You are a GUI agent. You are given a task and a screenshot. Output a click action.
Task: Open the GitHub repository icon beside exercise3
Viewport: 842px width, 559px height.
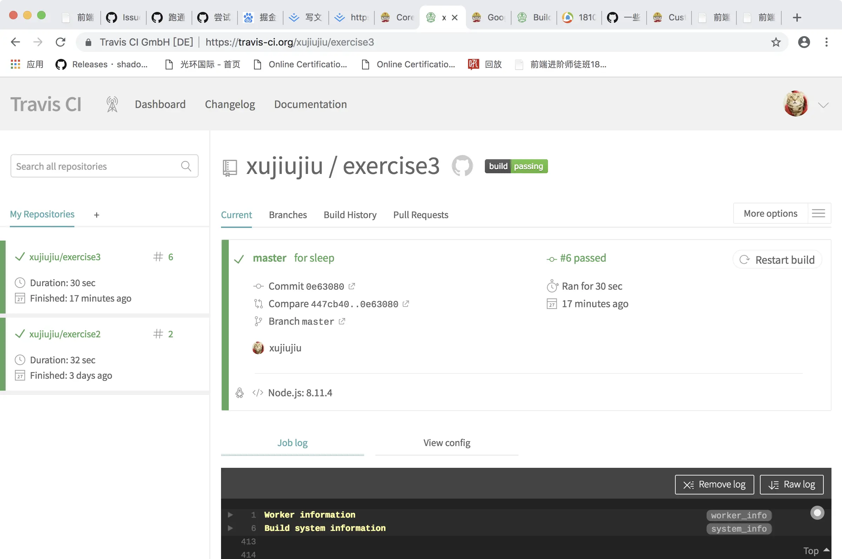point(462,166)
